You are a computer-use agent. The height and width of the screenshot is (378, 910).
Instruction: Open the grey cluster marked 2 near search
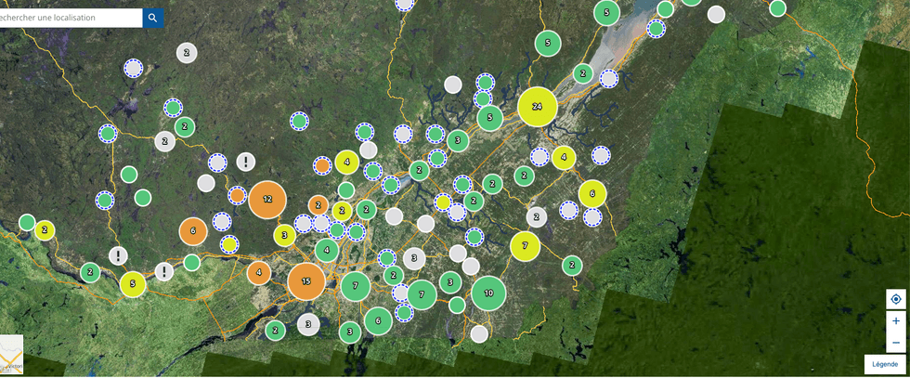[187, 53]
